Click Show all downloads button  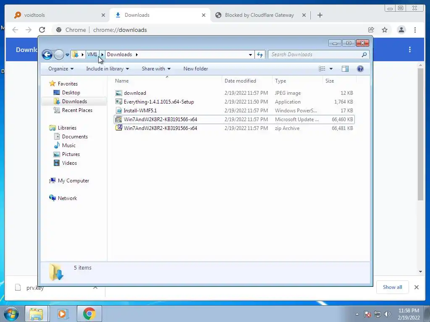[x=393, y=287]
